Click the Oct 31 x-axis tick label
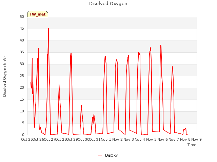 pos(95,139)
